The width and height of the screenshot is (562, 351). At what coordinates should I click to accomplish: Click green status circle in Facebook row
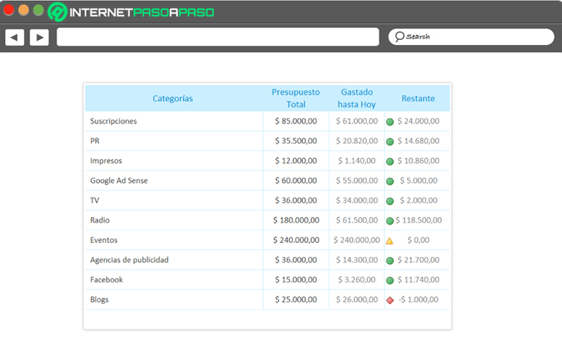point(390,280)
